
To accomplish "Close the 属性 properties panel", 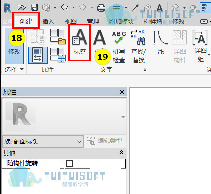I will tap(122, 92).
